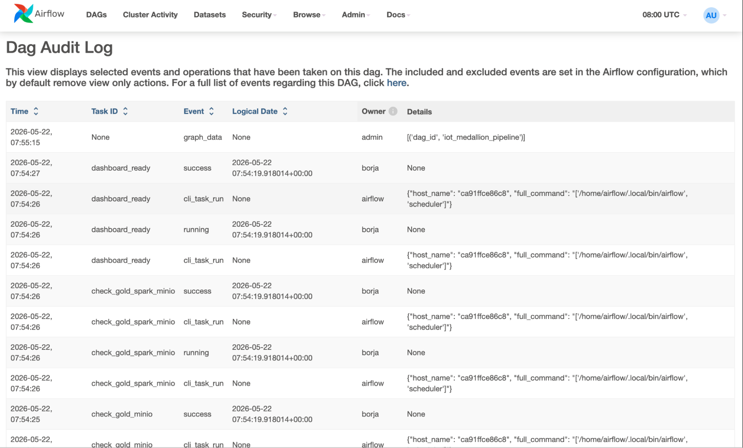Select the graph_data event cell

point(203,137)
